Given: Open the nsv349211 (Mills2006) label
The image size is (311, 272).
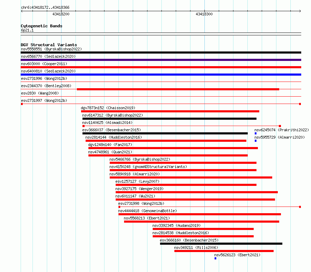Looking at the screenshot, I should pos(196,247).
